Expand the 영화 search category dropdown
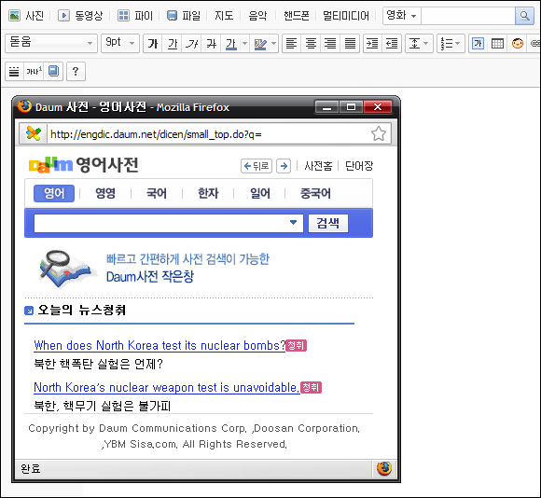This screenshot has height=498, width=541. (402, 16)
